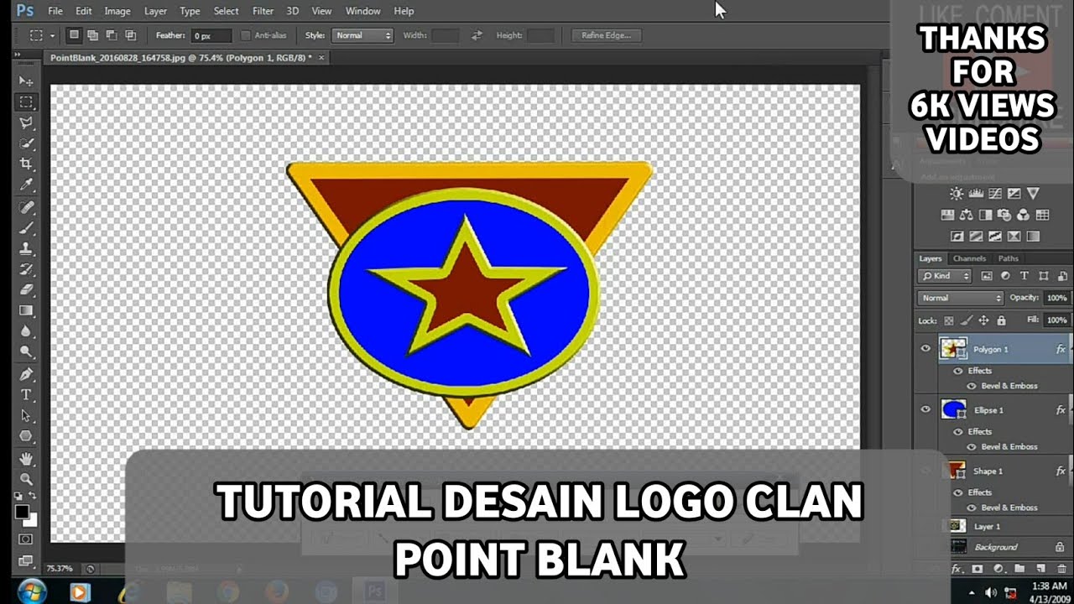This screenshot has height=604, width=1074.
Task: Add a Brightness/Contrast adjustment
Action: coord(957,194)
